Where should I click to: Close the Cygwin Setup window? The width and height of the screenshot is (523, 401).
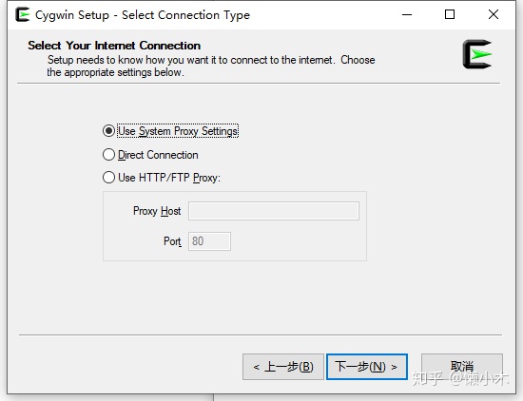494,14
